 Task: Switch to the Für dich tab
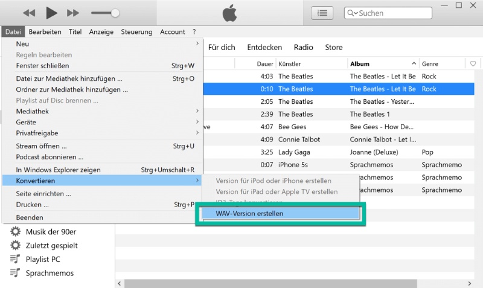pyautogui.click(x=222, y=48)
